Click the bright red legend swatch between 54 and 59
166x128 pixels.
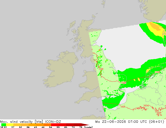coord(55,125)
